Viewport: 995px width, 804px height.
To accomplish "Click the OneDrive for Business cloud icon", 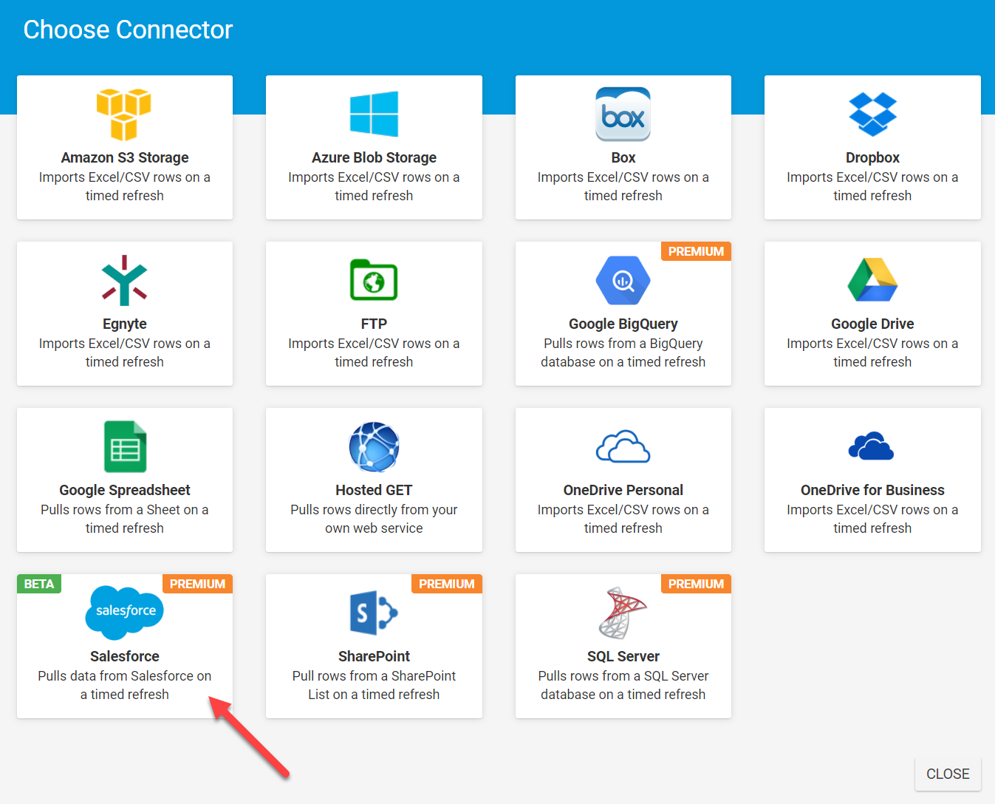I will coord(872,446).
